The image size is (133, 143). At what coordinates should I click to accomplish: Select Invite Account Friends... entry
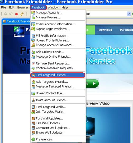58,100
